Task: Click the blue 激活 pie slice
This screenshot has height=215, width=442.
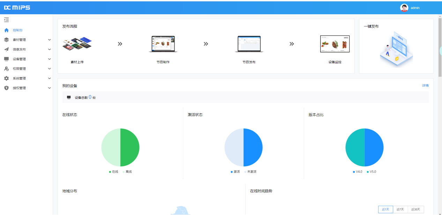Action: coord(253,148)
